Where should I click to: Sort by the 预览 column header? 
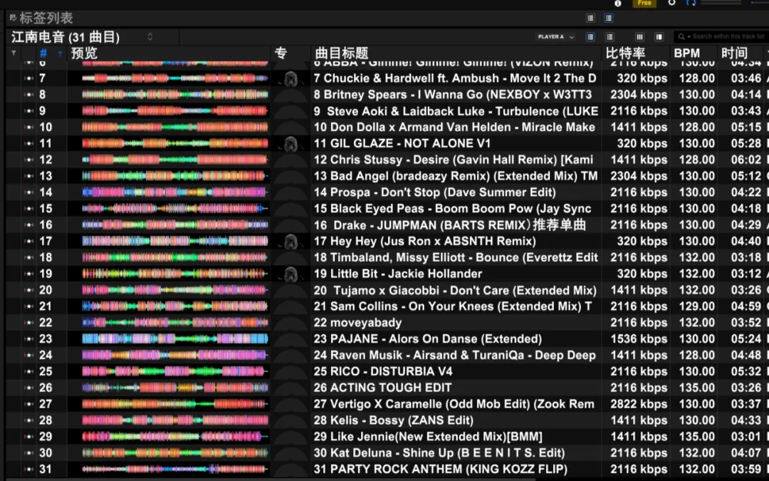coord(84,53)
